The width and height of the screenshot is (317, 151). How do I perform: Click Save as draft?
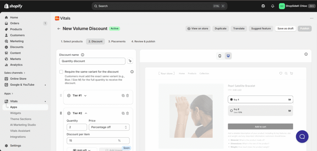[x=285, y=28]
